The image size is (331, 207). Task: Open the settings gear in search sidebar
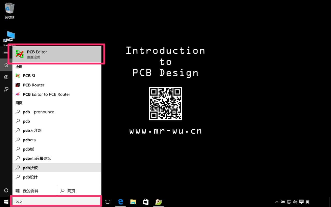pos(6,77)
